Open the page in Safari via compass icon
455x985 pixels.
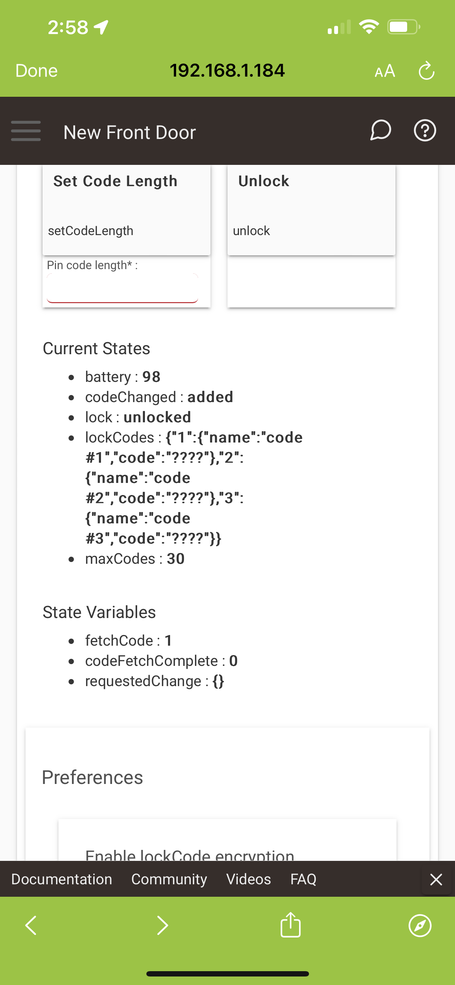pos(419,925)
